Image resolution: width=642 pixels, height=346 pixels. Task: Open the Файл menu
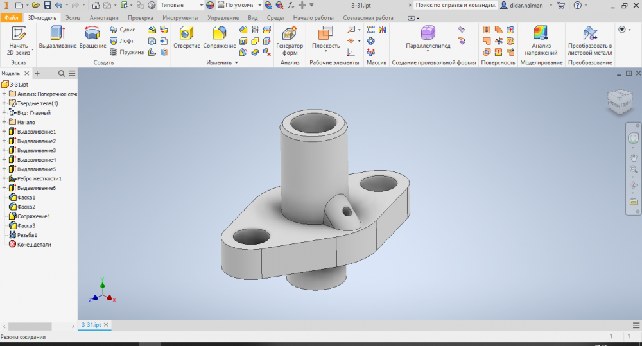[11, 18]
